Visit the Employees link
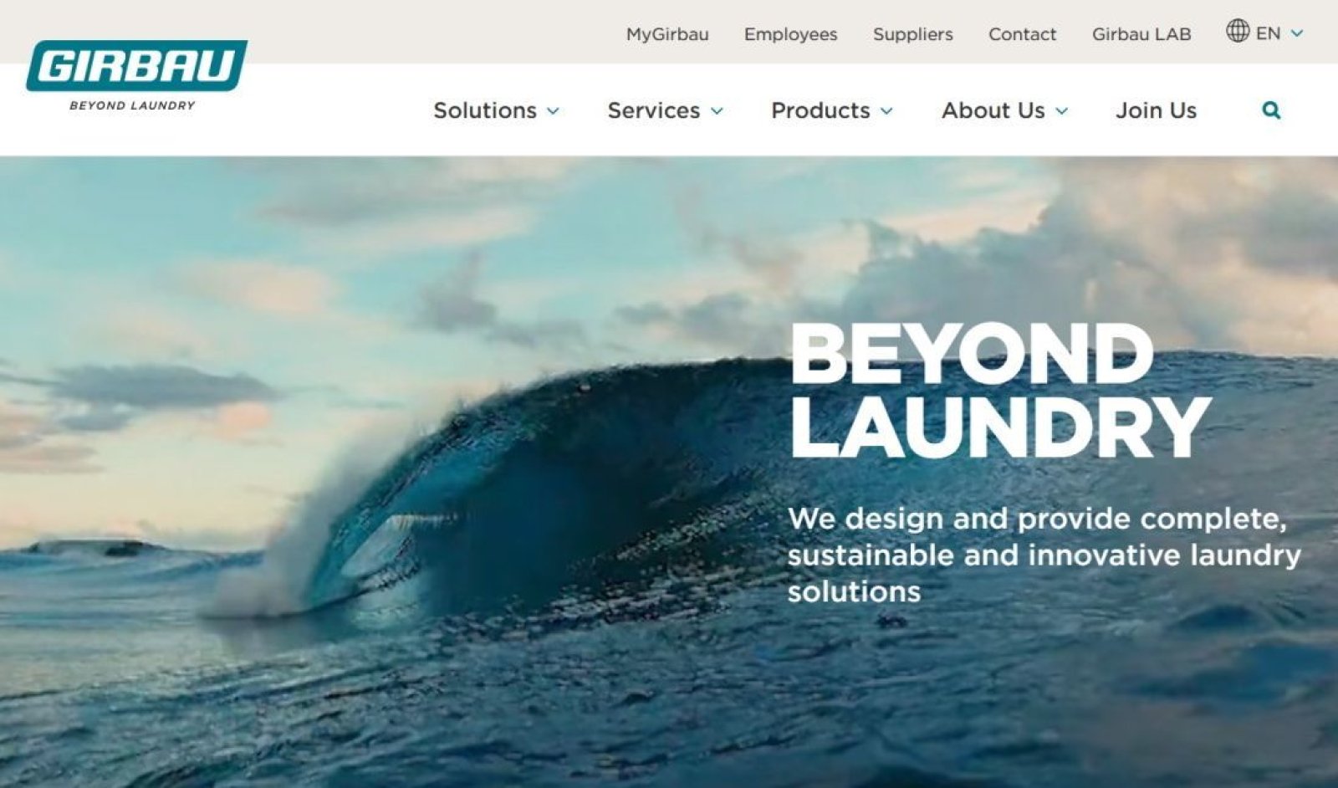Image resolution: width=1338 pixels, height=788 pixels. (x=790, y=34)
